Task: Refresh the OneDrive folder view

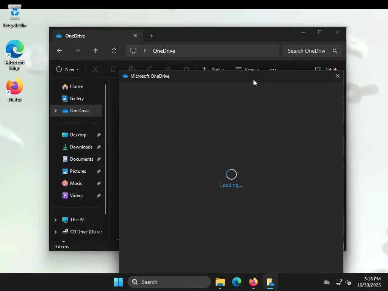Action: 114,51
